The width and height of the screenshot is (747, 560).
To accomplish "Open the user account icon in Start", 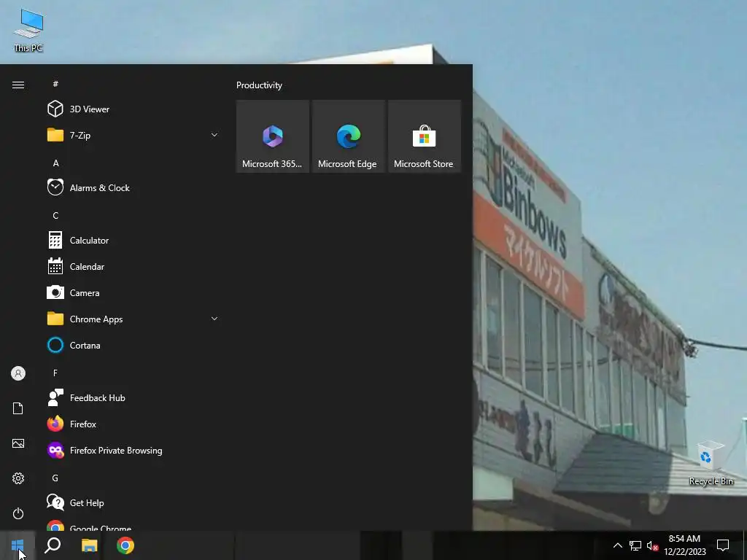I will pyautogui.click(x=18, y=373).
